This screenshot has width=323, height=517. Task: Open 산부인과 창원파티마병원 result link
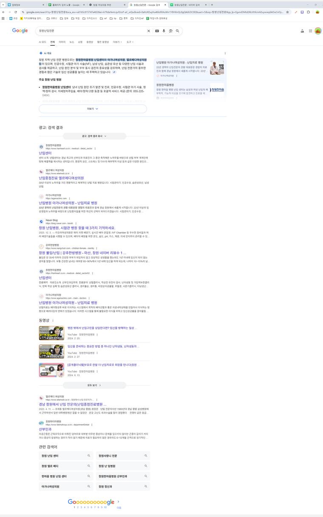point(45,429)
